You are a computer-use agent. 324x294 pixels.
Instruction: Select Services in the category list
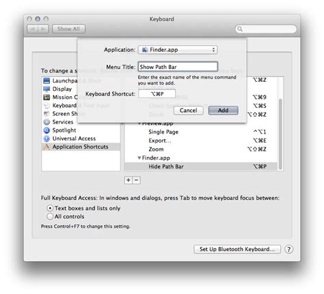81,122
